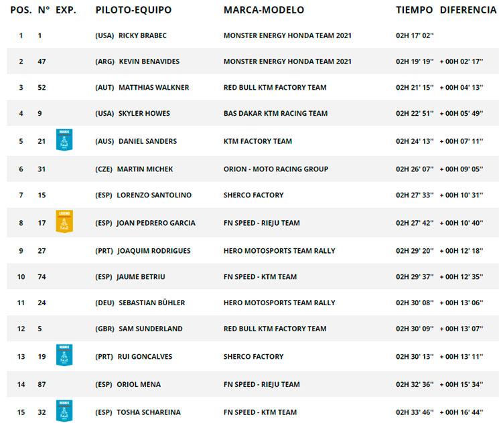Click the rookie badge beside Daniel Sanders

[64, 140]
